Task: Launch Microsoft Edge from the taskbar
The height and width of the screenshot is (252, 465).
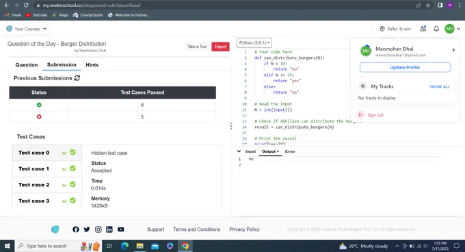Action: pos(124,246)
